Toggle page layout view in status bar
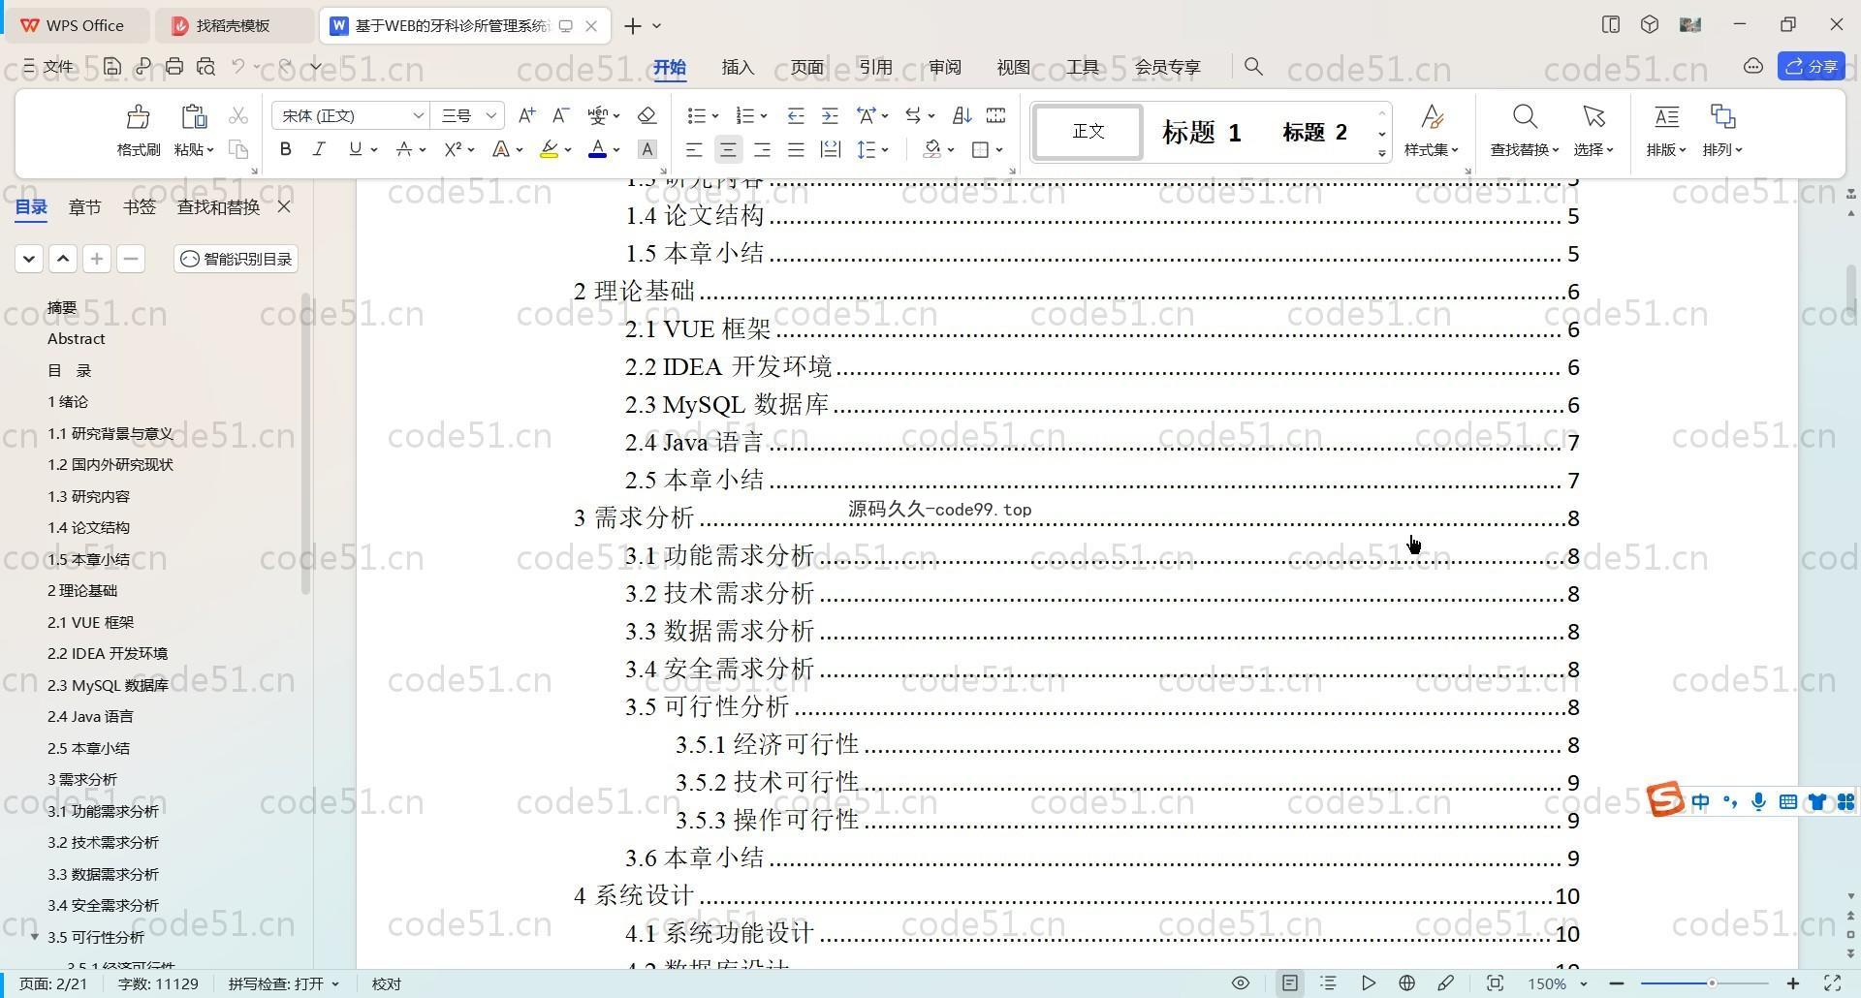This screenshot has height=998, width=1861. click(x=1290, y=983)
